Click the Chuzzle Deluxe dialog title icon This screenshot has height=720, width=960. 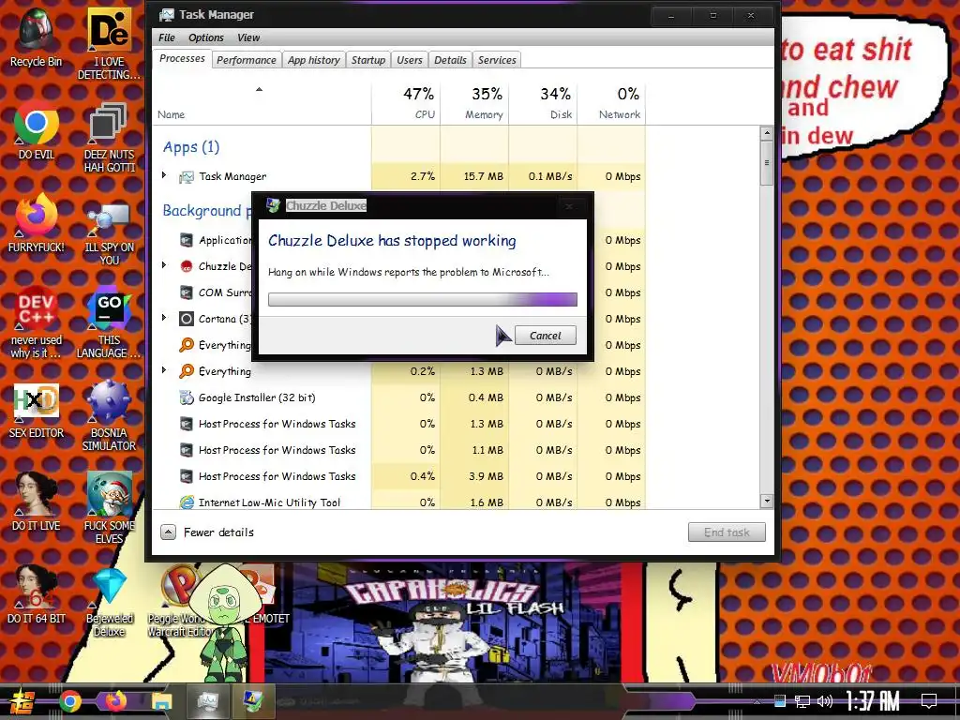[x=273, y=205]
